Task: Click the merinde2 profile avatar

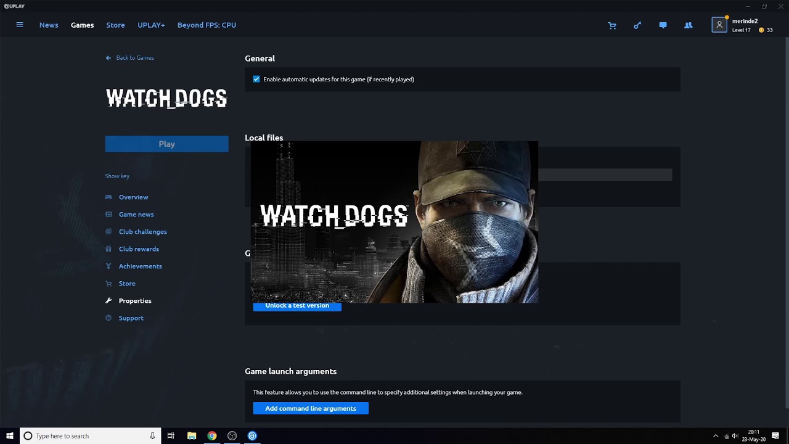Action: (x=719, y=25)
